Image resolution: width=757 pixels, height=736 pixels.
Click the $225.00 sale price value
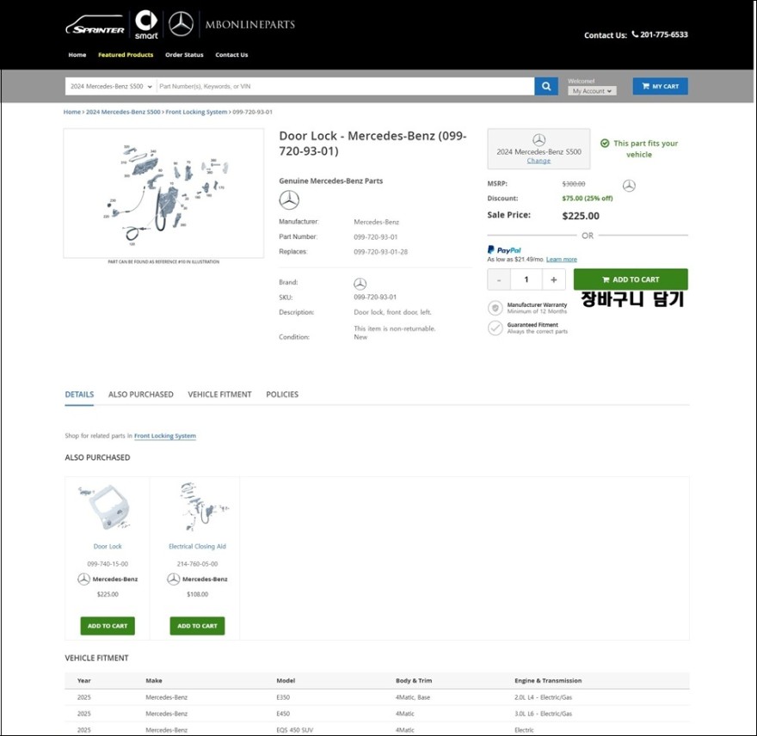(581, 216)
